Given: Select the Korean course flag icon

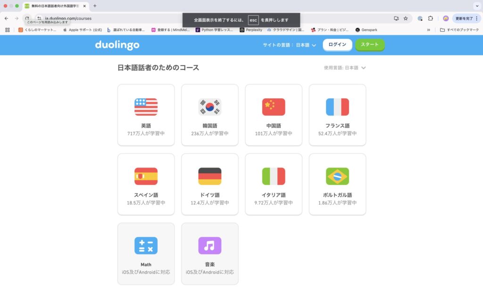Looking at the screenshot, I should point(209,107).
